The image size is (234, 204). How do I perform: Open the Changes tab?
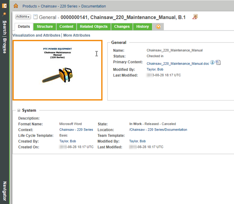(122, 27)
